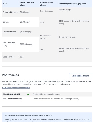The height and width of the screenshot is (122, 94).
Task: Select the OSCO DRUG #0052 pharmacy name
Action: [11, 94]
